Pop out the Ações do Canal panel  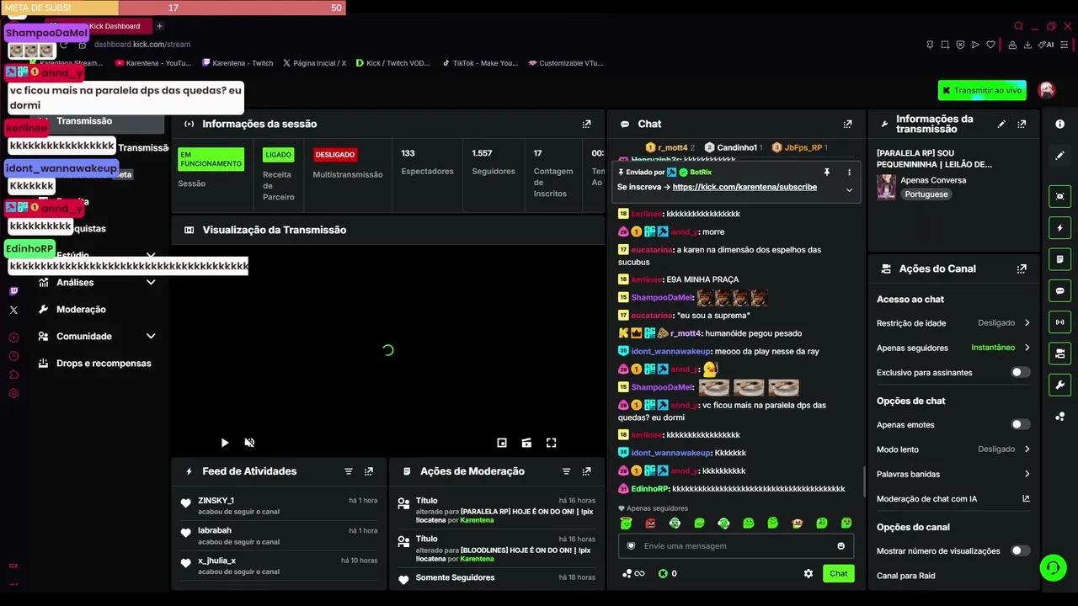(1022, 268)
